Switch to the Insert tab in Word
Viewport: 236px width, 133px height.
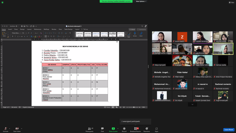(10, 29)
